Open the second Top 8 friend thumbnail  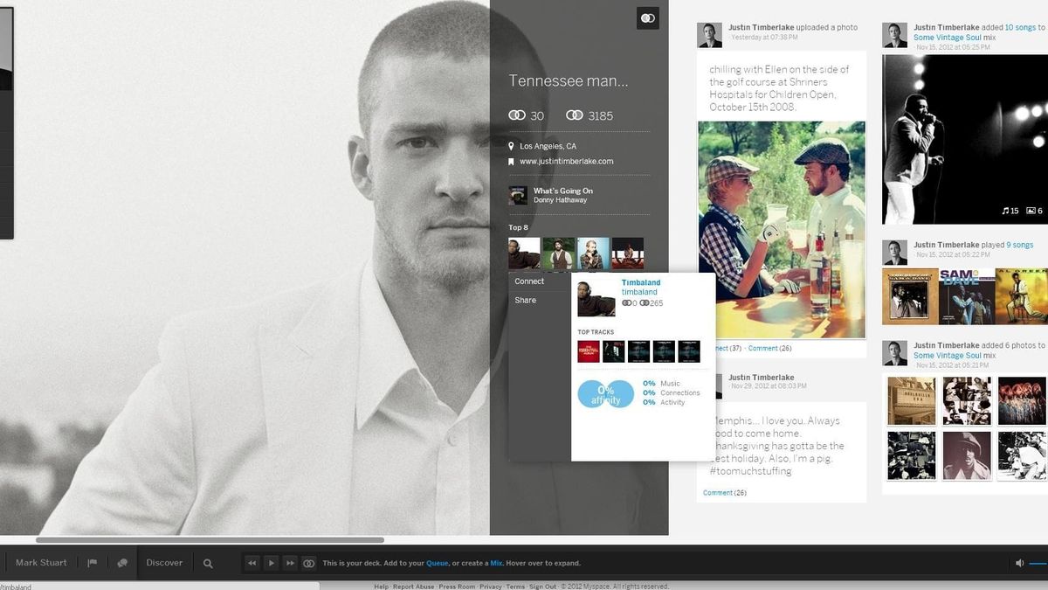(559, 253)
